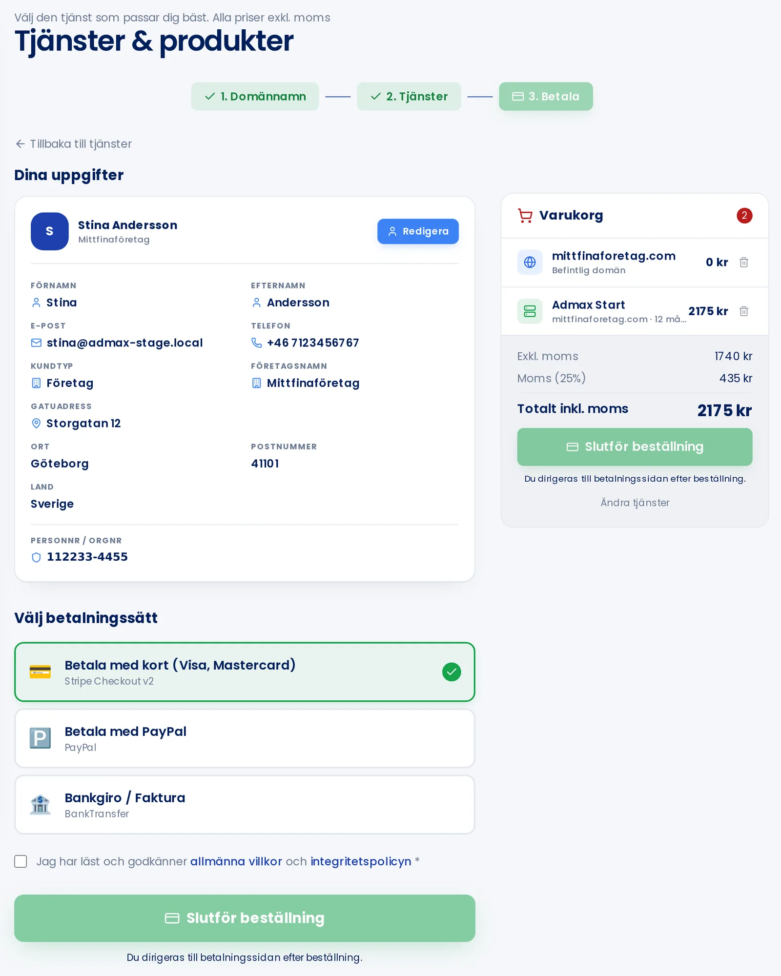The width and height of the screenshot is (781, 976).
Task: Click the Admax Start cart item name
Action: [x=588, y=305]
